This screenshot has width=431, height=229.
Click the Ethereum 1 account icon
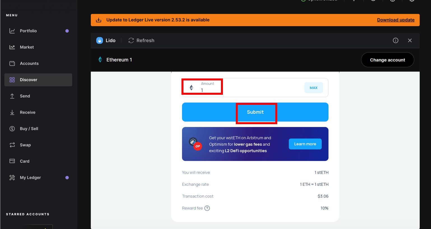click(x=100, y=59)
